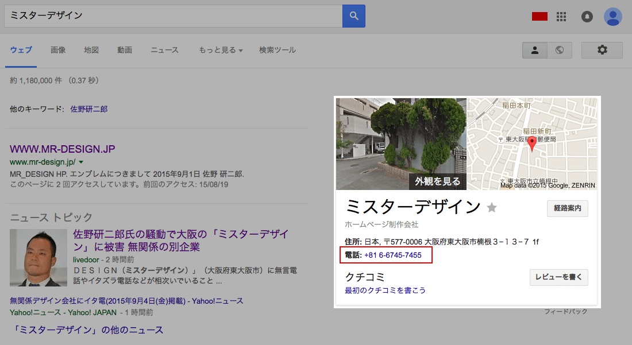The height and width of the screenshot is (345, 632).
Task: Switch to global results globe icon
Action: (560, 50)
